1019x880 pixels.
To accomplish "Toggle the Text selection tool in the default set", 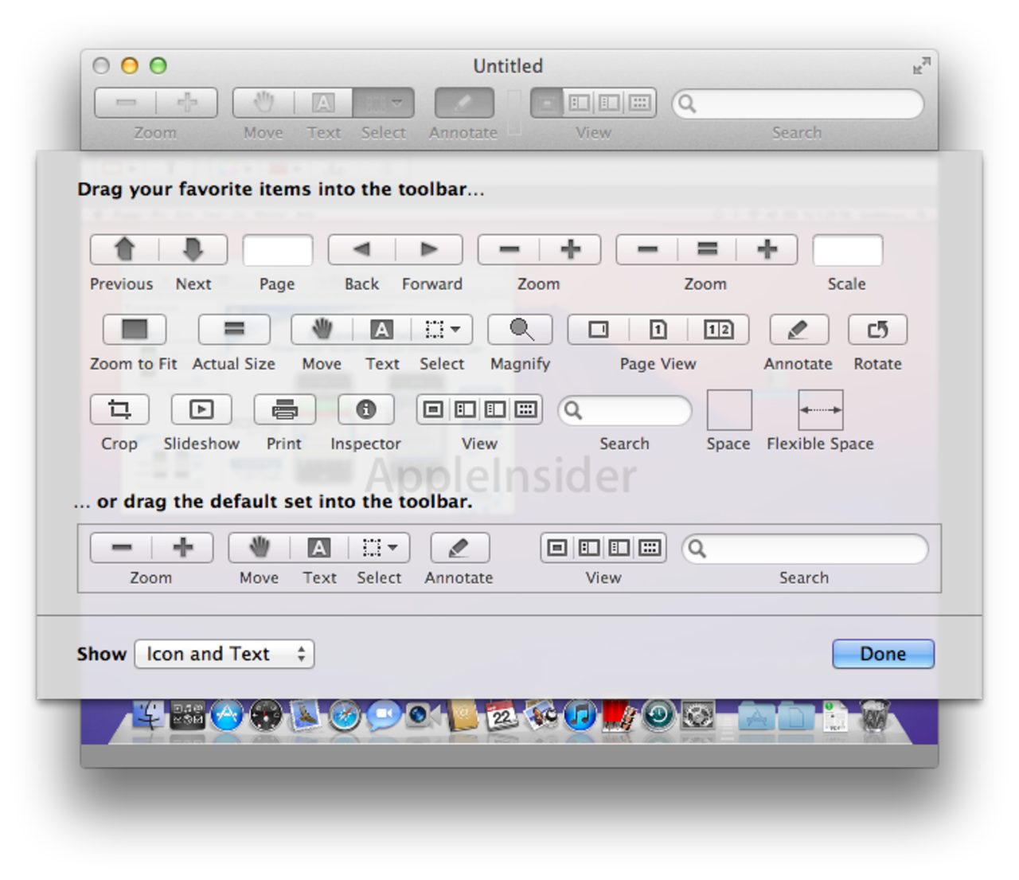I will tap(319, 548).
